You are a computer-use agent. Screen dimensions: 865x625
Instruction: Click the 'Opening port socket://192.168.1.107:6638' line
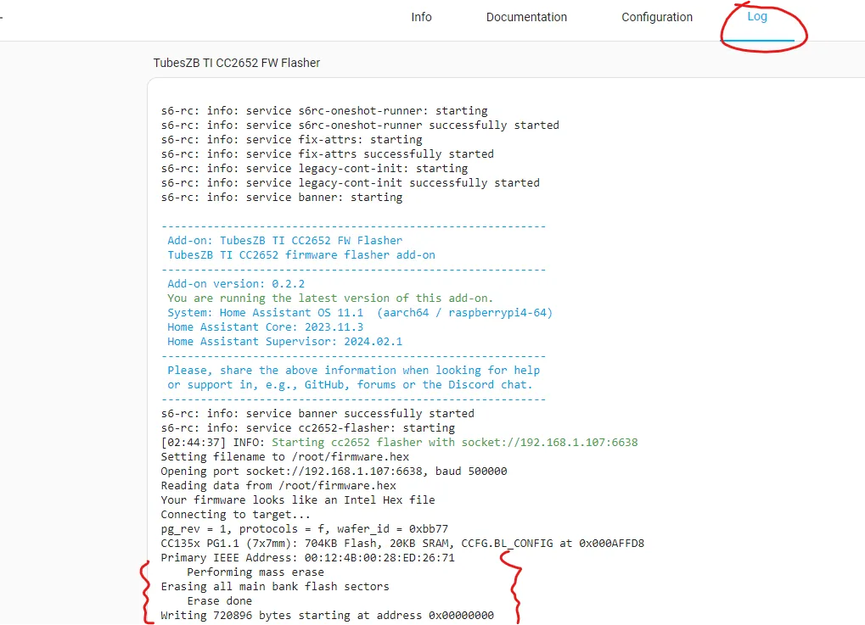[x=334, y=472]
